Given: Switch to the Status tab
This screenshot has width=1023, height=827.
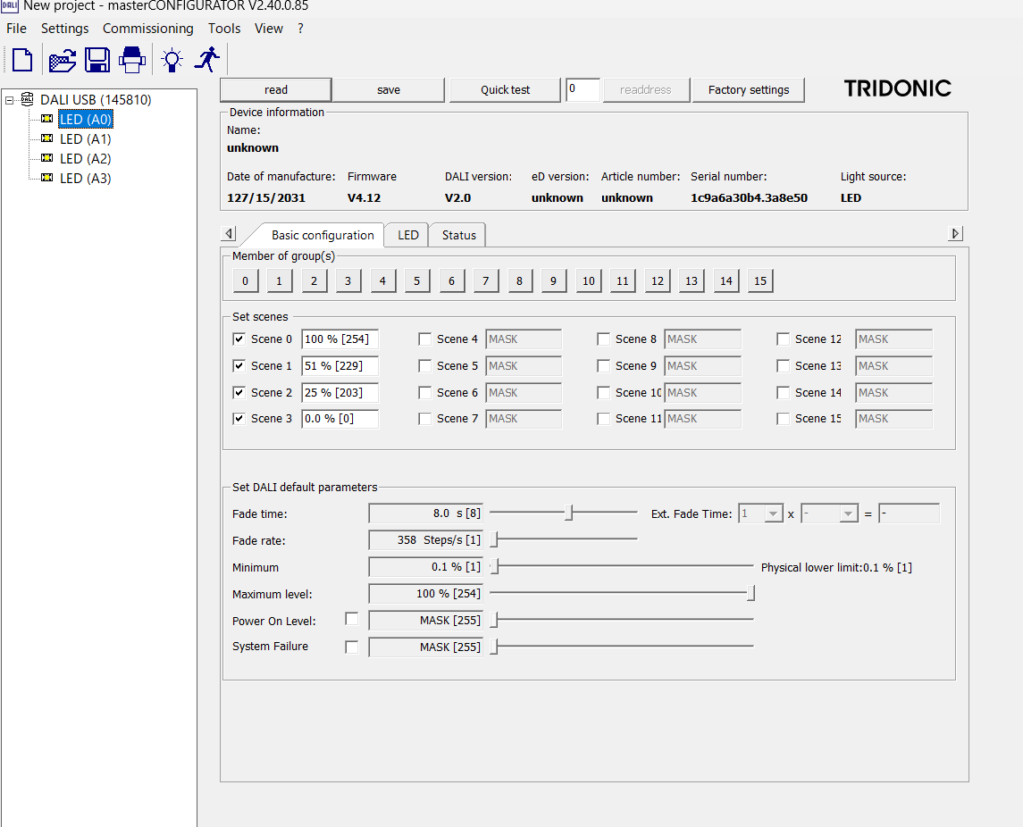Looking at the screenshot, I should click(459, 235).
